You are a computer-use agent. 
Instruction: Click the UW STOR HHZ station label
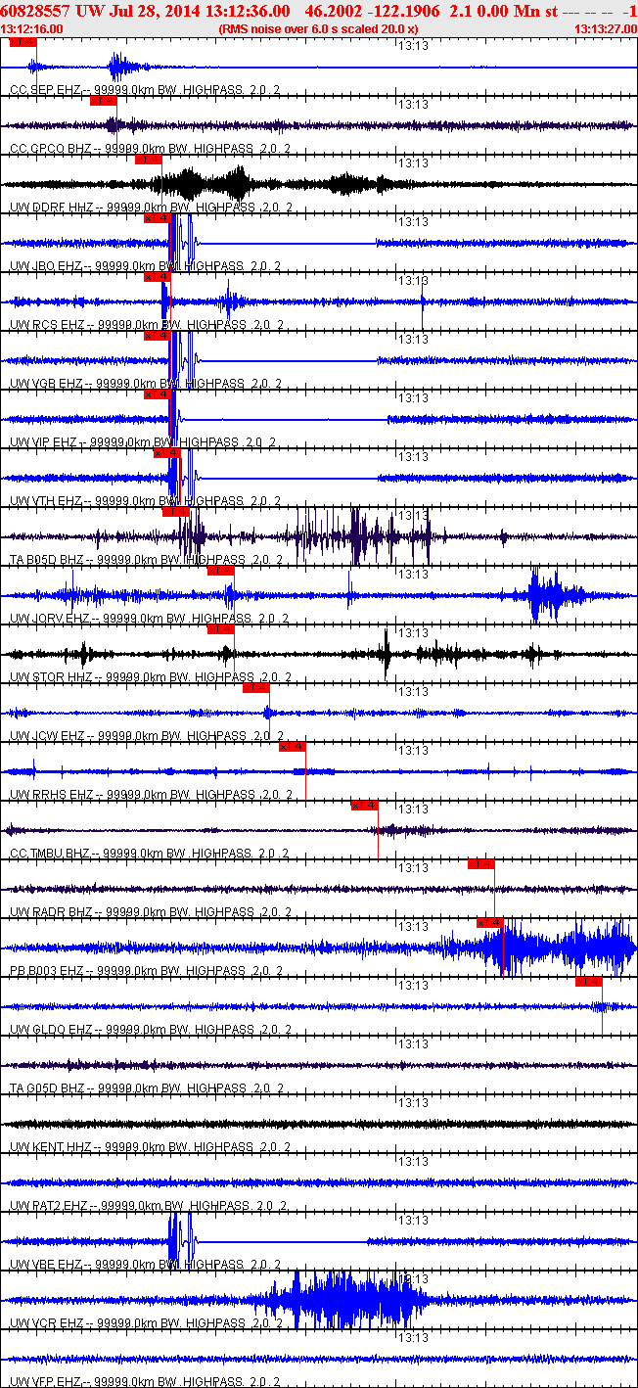point(149,677)
